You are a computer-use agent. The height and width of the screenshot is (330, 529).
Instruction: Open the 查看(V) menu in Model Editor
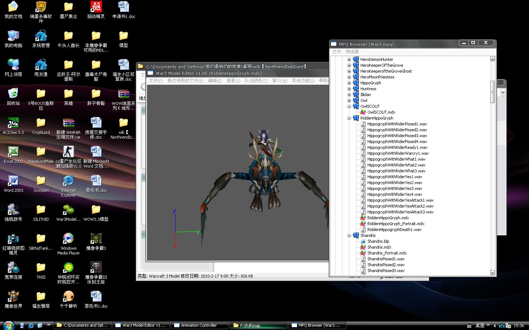pos(233,81)
